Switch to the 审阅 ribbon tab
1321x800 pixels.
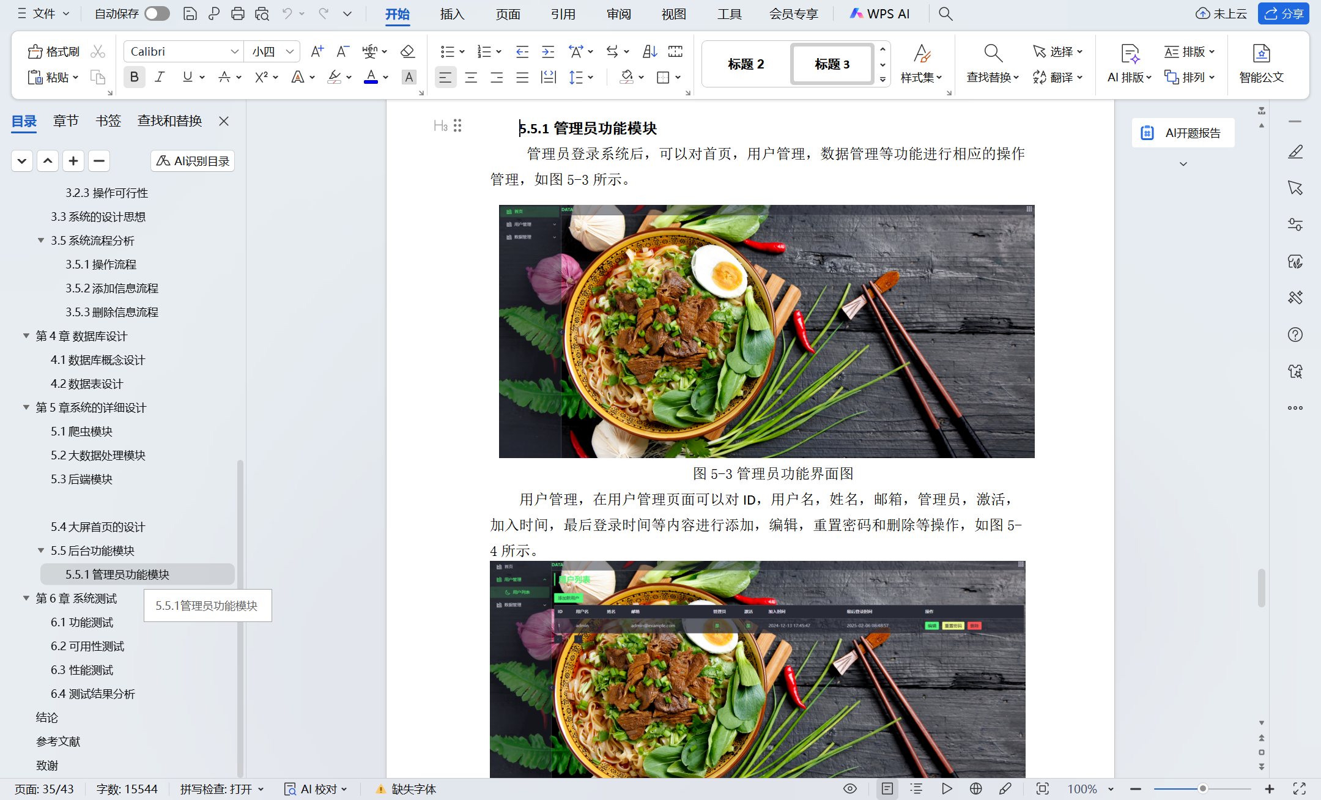point(618,13)
